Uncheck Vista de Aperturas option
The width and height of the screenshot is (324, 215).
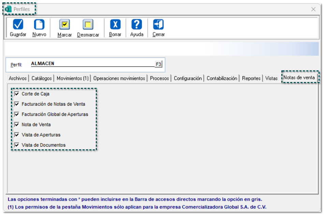pyautogui.click(x=17, y=135)
